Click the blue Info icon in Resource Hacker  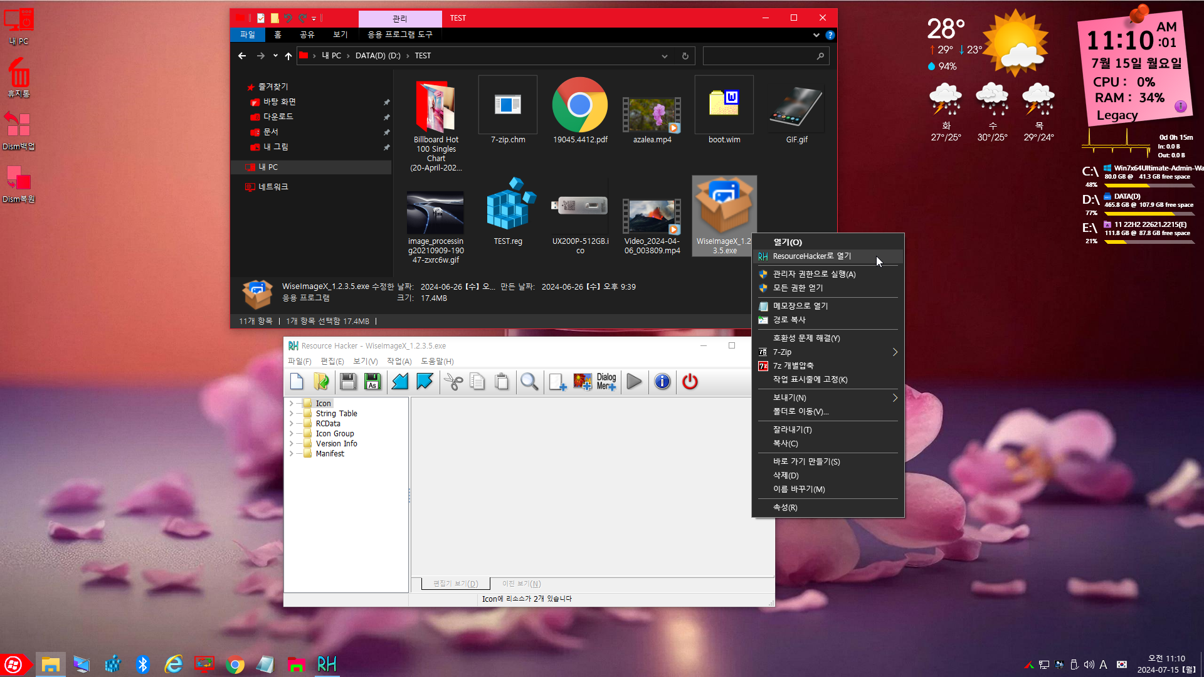click(x=662, y=381)
